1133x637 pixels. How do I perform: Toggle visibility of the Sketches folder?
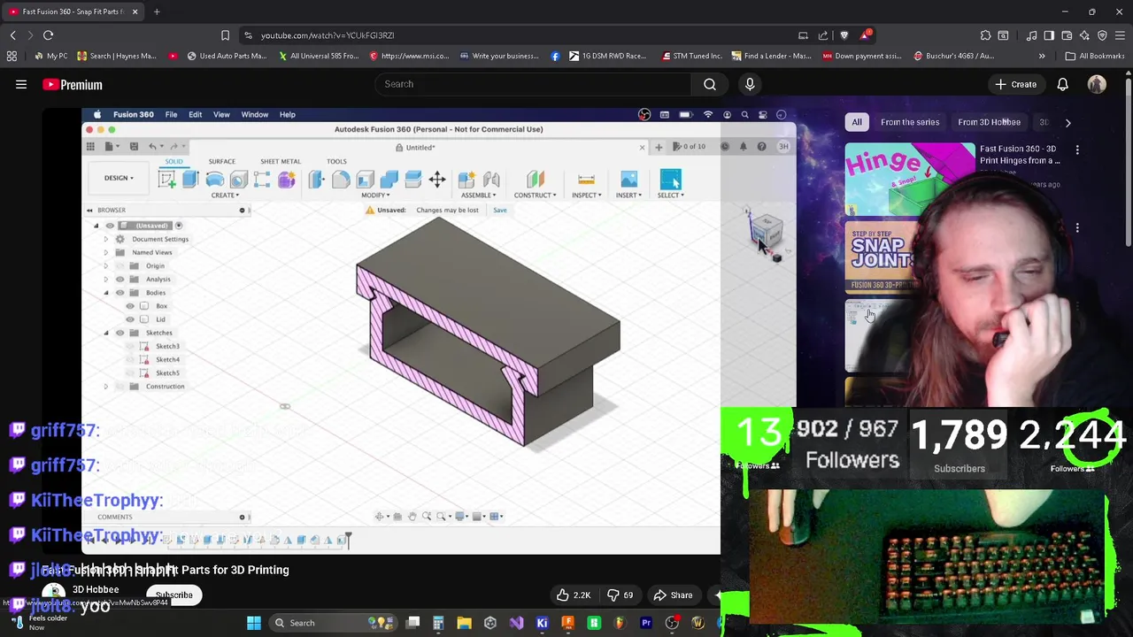(120, 333)
